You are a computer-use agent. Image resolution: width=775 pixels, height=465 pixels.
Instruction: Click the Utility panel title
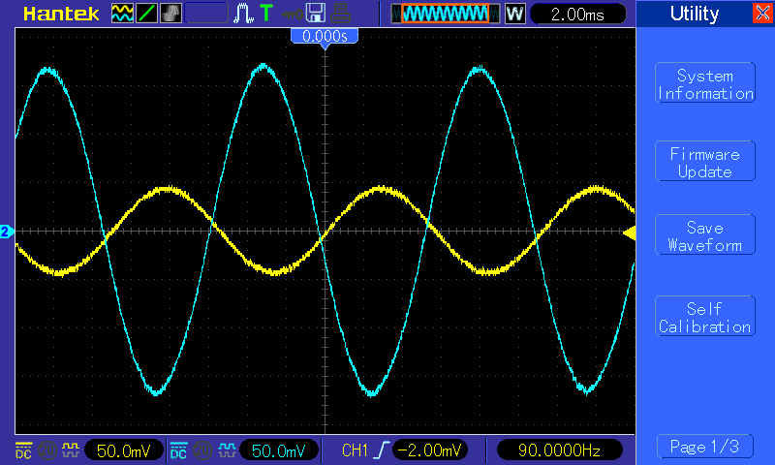(x=695, y=14)
